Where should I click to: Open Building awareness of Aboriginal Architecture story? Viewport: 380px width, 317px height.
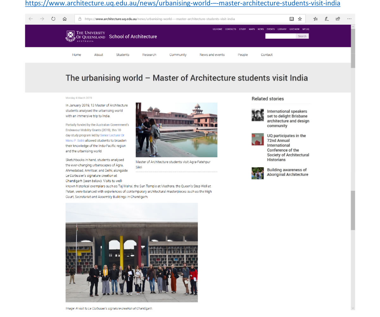click(288, 172)
